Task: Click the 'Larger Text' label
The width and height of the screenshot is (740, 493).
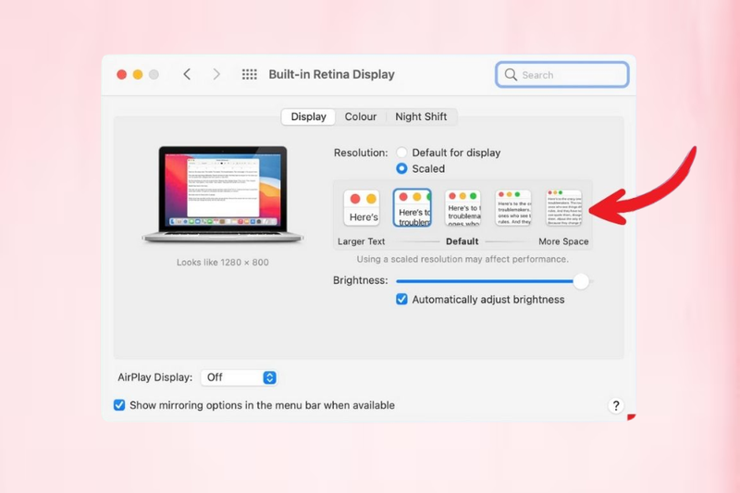Action: 362,241
